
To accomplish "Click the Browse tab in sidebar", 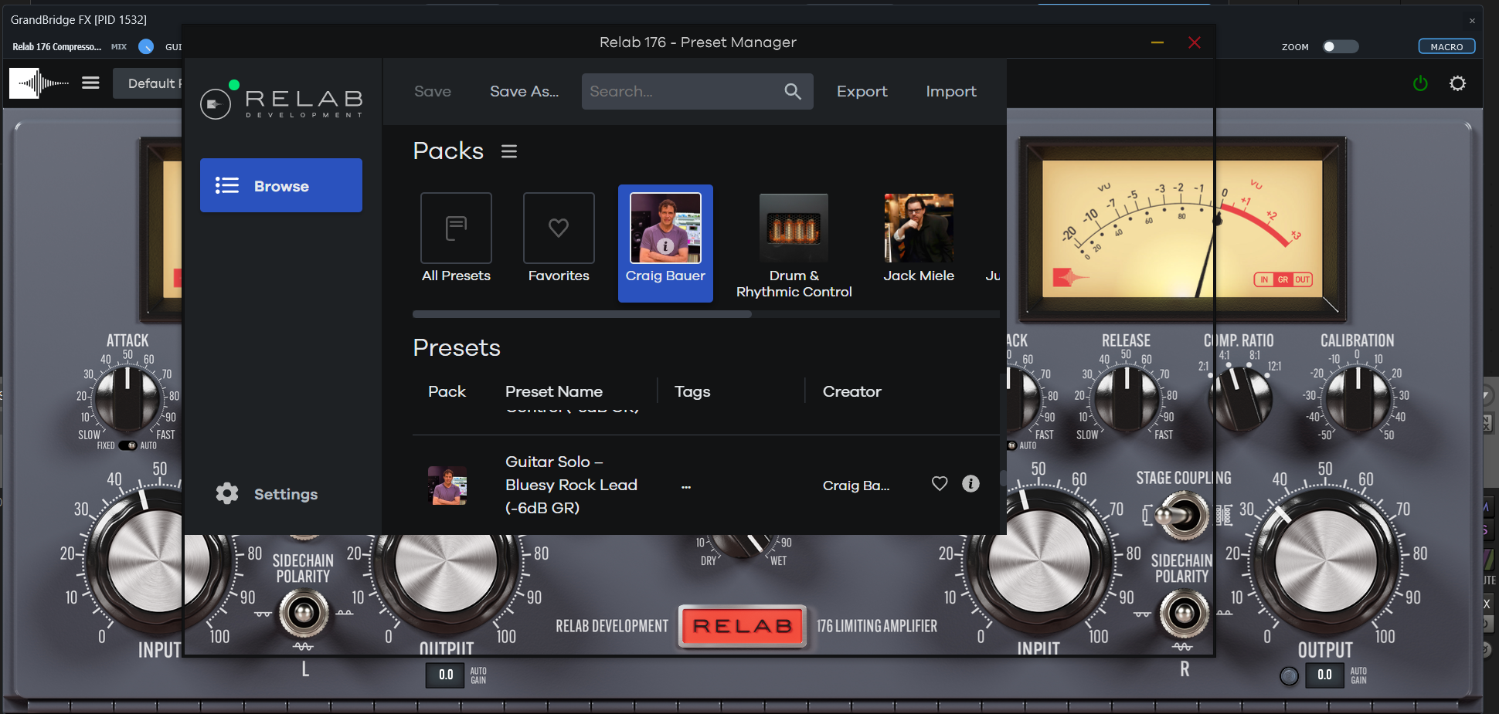I will pyautogui.click(x=281, y=185).
